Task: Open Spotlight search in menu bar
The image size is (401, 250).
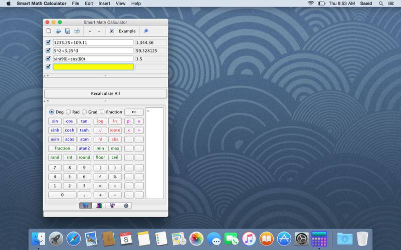Action: [x=381, y=3]
